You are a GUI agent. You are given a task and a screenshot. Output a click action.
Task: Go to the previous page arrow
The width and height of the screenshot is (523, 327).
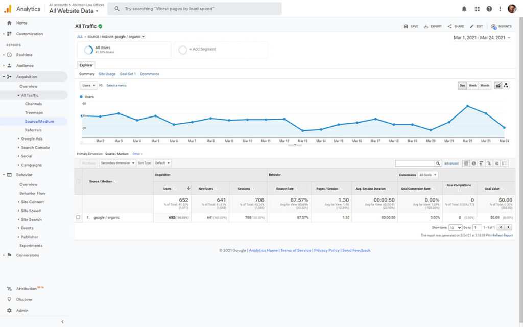pyautogui.click(x=501, y=227)
